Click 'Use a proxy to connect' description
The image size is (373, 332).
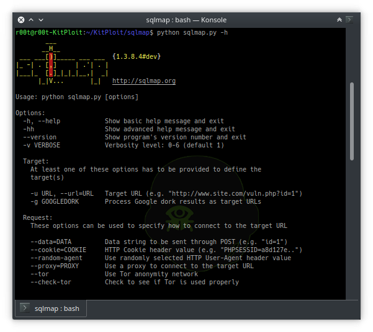[x=179, y=266]
